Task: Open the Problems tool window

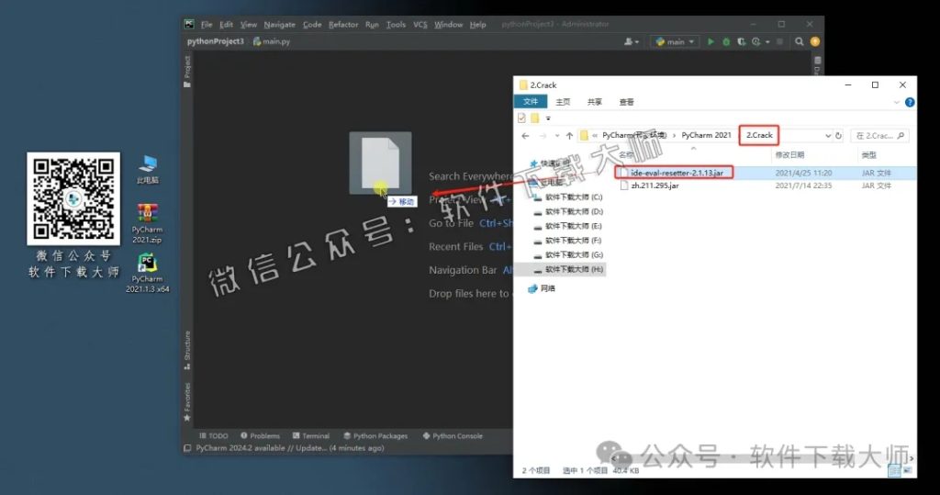Action: [x=260, y=435]
